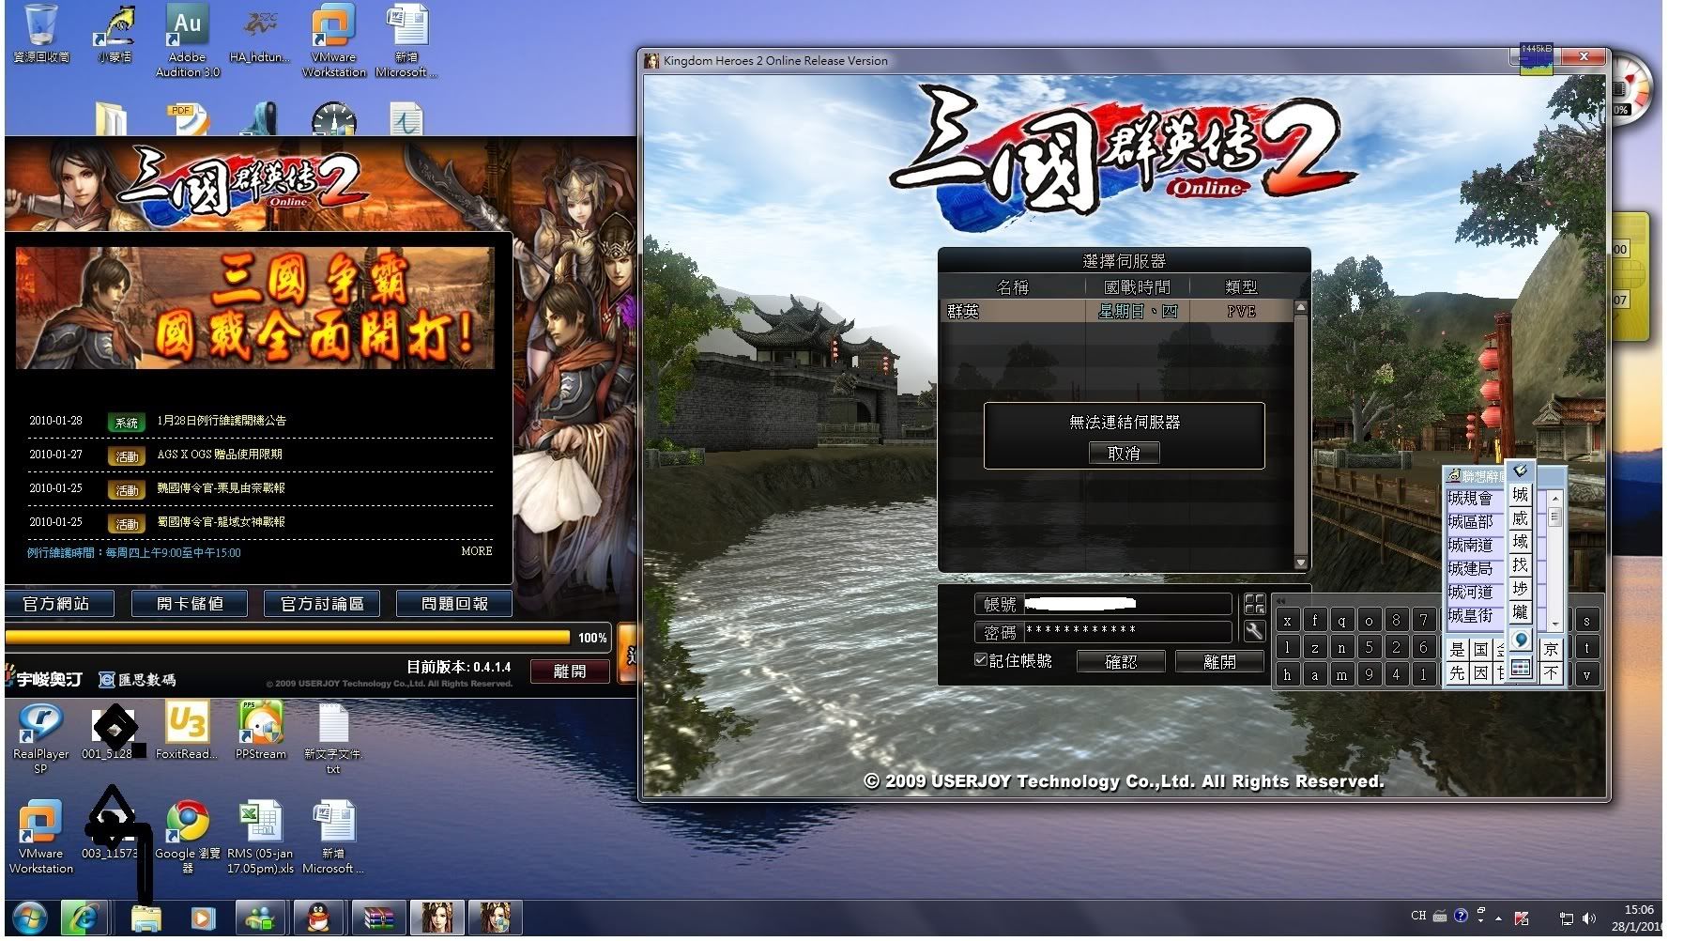Launch Internet Explorer from taskbar
Viewport: 1684px width, 941px height.
[x=84, y=918]
